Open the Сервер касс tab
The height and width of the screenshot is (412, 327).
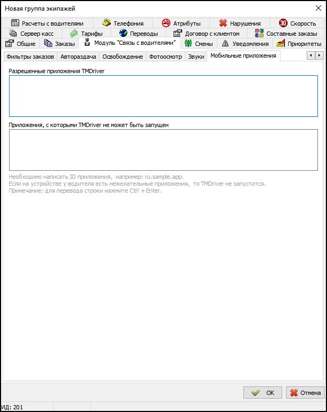pyautogui.click(x=32, y=34)
